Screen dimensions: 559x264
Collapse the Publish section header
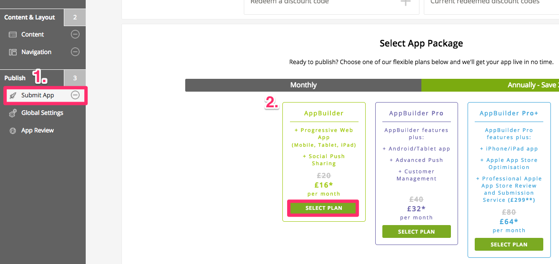coord(32,78)
